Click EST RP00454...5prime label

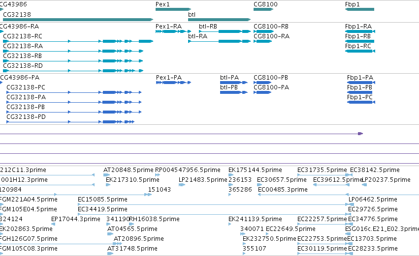[188, 170]
